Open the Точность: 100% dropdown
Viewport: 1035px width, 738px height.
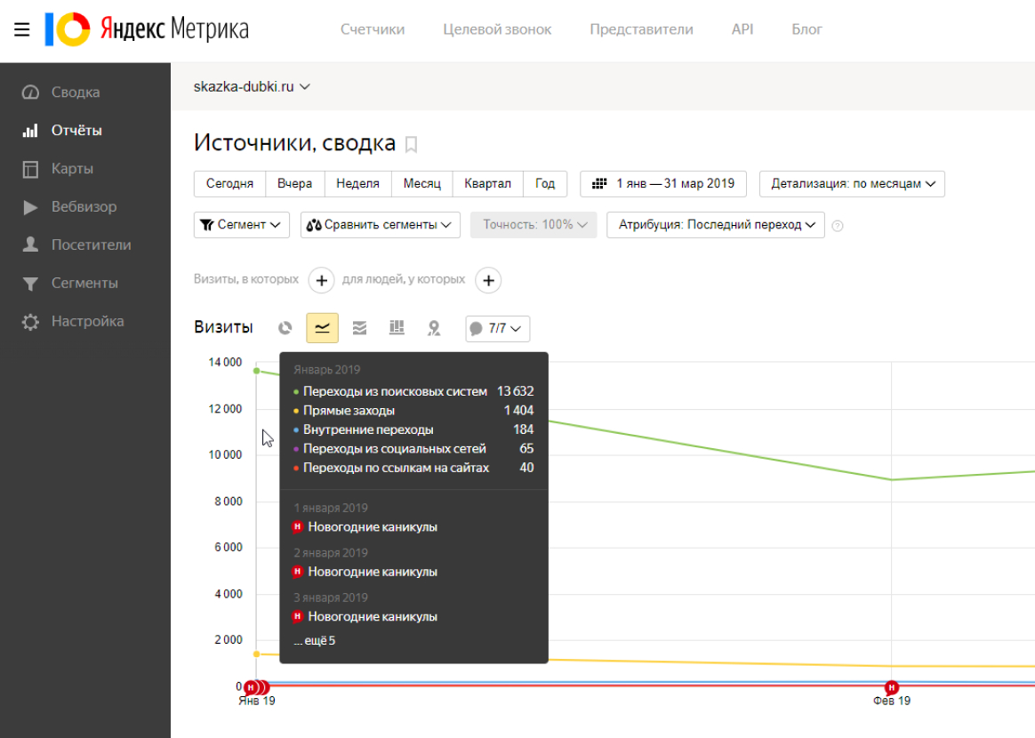534,224
